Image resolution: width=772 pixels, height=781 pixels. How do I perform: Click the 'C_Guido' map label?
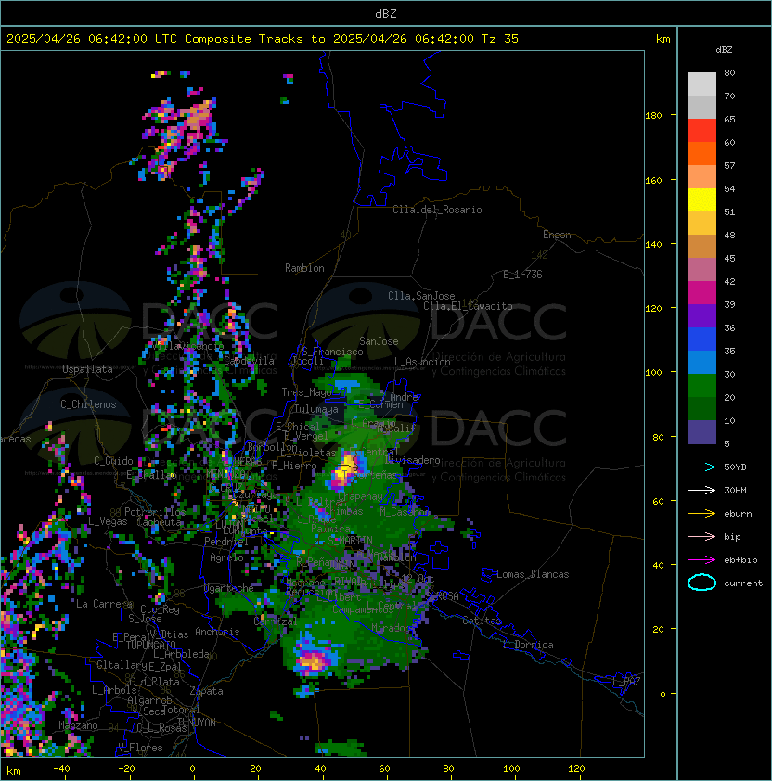click(x=113, y=461)
